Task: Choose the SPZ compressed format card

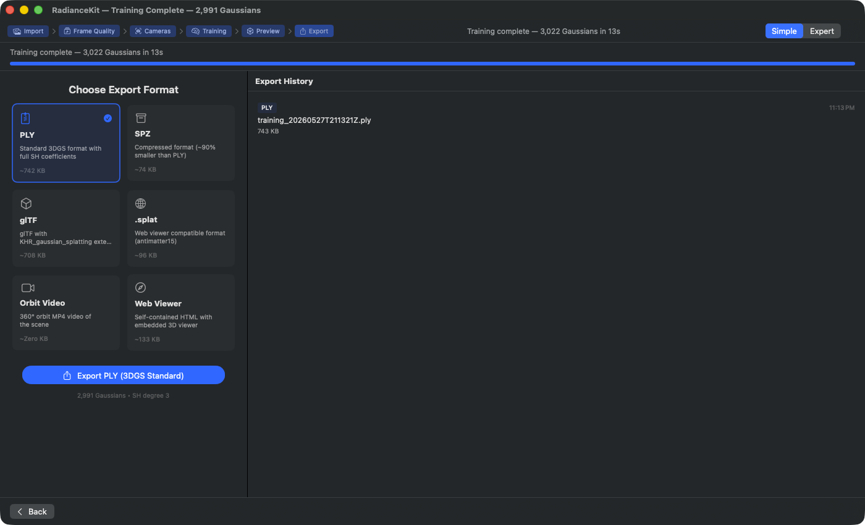Action: 181,143
